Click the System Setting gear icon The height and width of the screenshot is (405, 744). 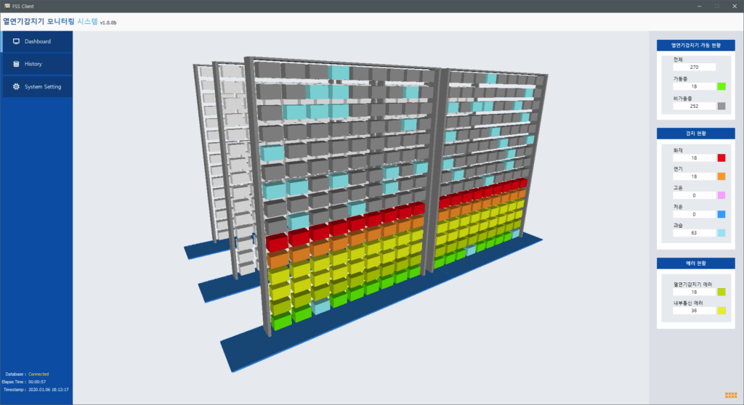tap(16, 86)
